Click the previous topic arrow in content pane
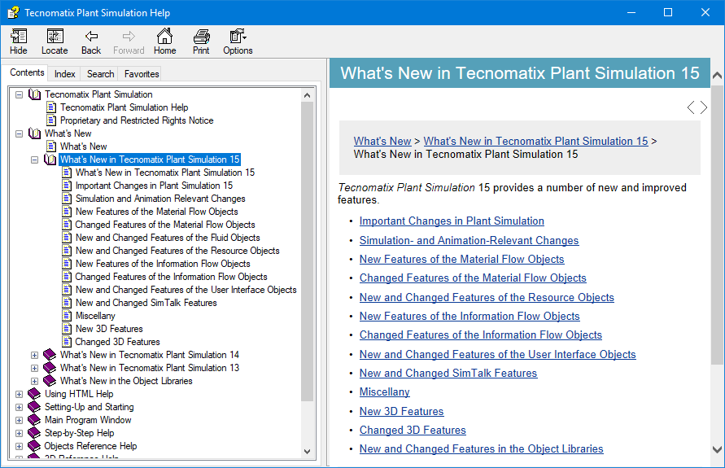725x468 pixels. point(690,107)
